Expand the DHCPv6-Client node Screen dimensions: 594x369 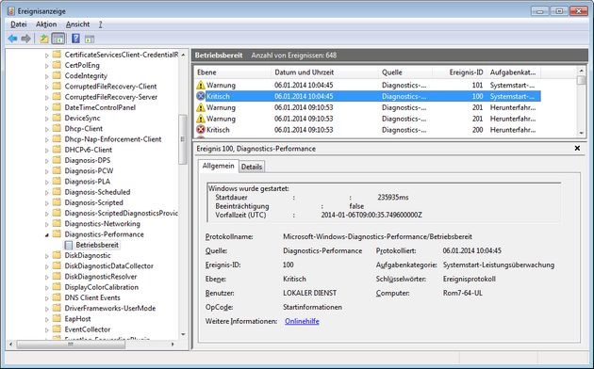47,150
